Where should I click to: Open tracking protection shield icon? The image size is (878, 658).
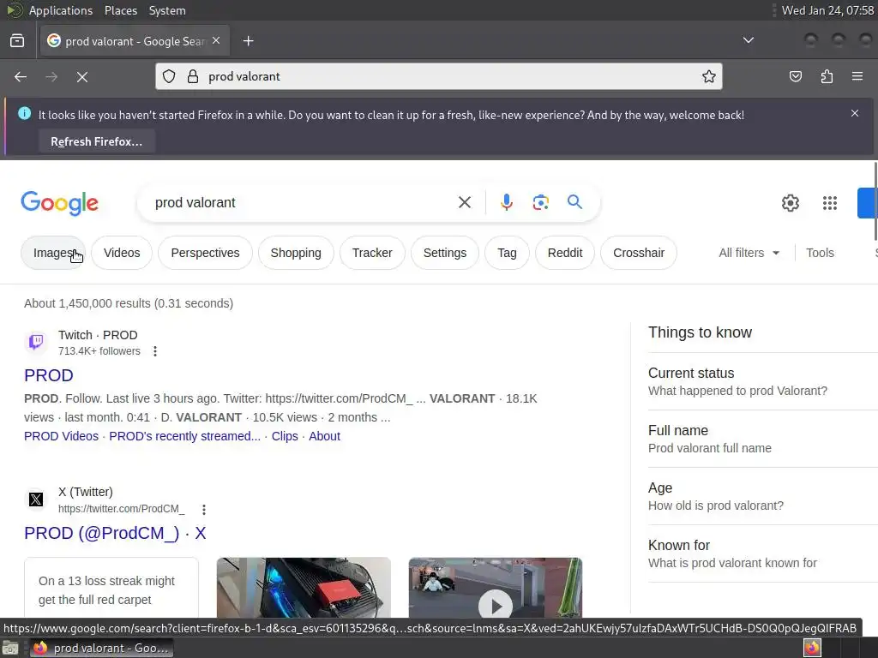point(169,76)
